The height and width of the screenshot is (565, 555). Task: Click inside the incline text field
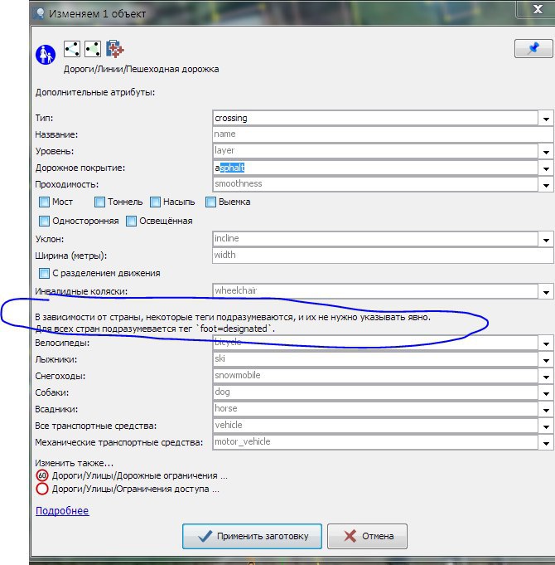pos(375,239)
